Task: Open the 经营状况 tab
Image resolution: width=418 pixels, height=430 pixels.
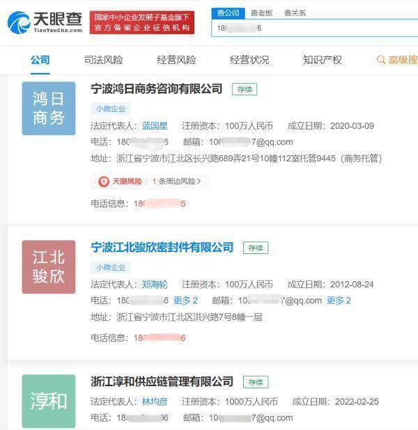Action: point(249,60)
